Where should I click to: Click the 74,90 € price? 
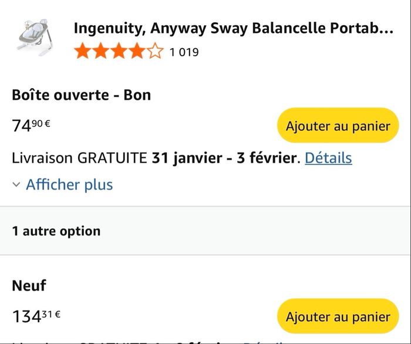coord(31,125)
